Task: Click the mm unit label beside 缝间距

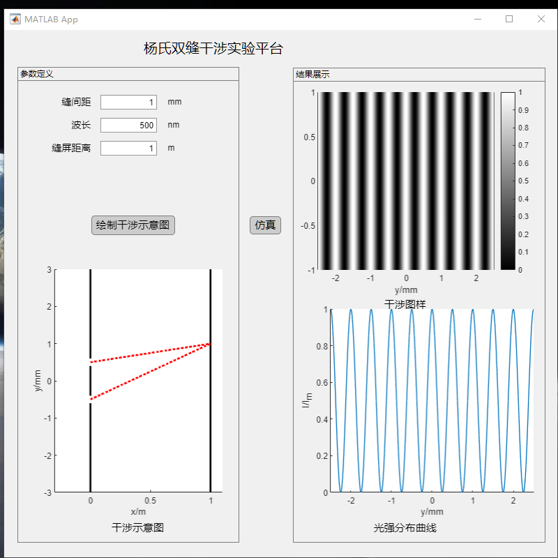Action: tap(174, 102)
